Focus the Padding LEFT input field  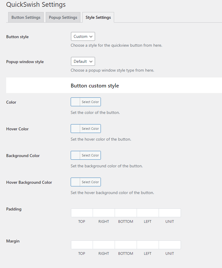148,213
